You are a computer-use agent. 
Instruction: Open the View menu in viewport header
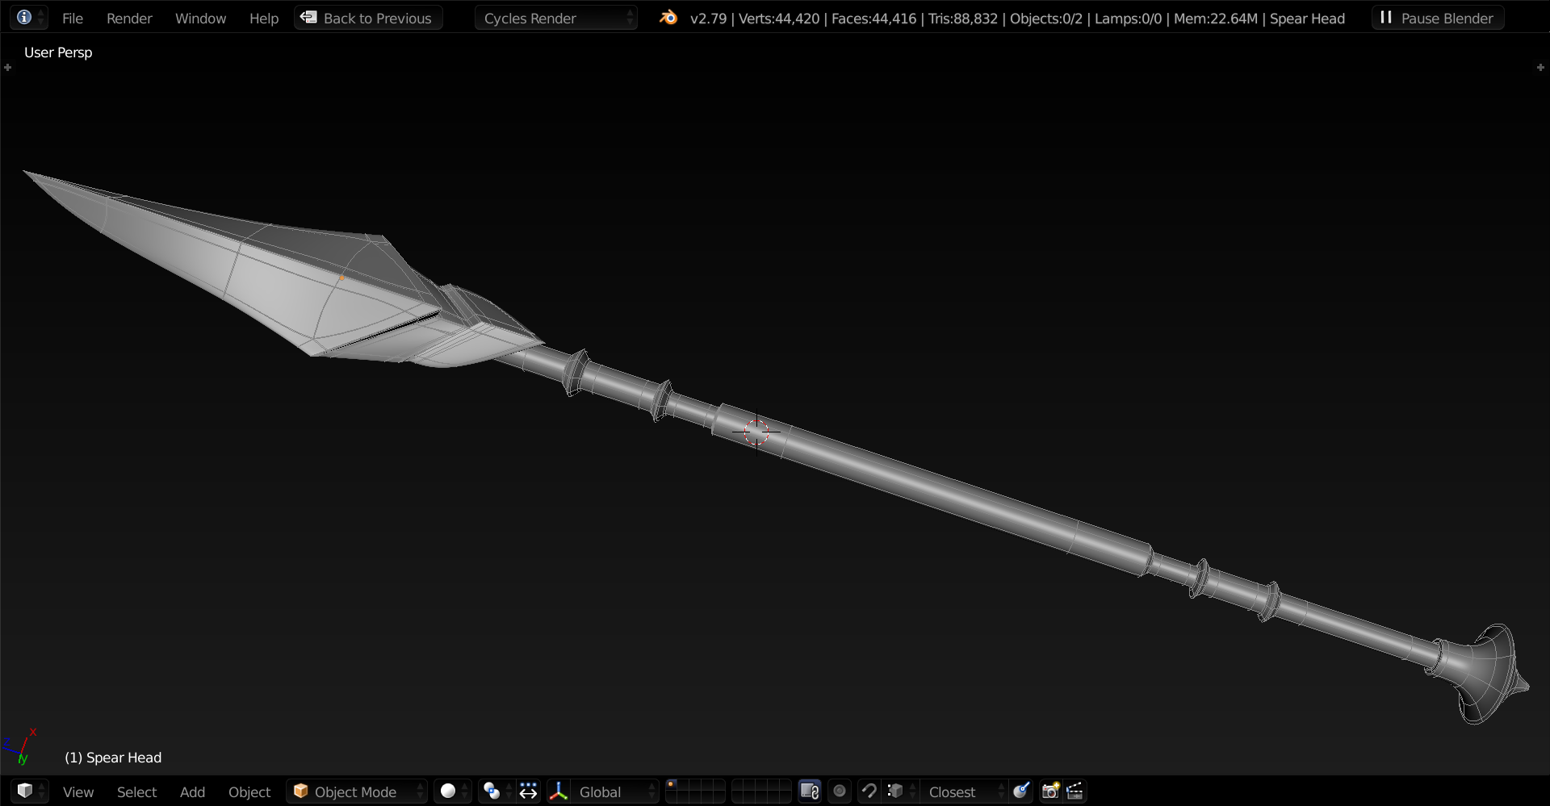(x=78, y=792)
